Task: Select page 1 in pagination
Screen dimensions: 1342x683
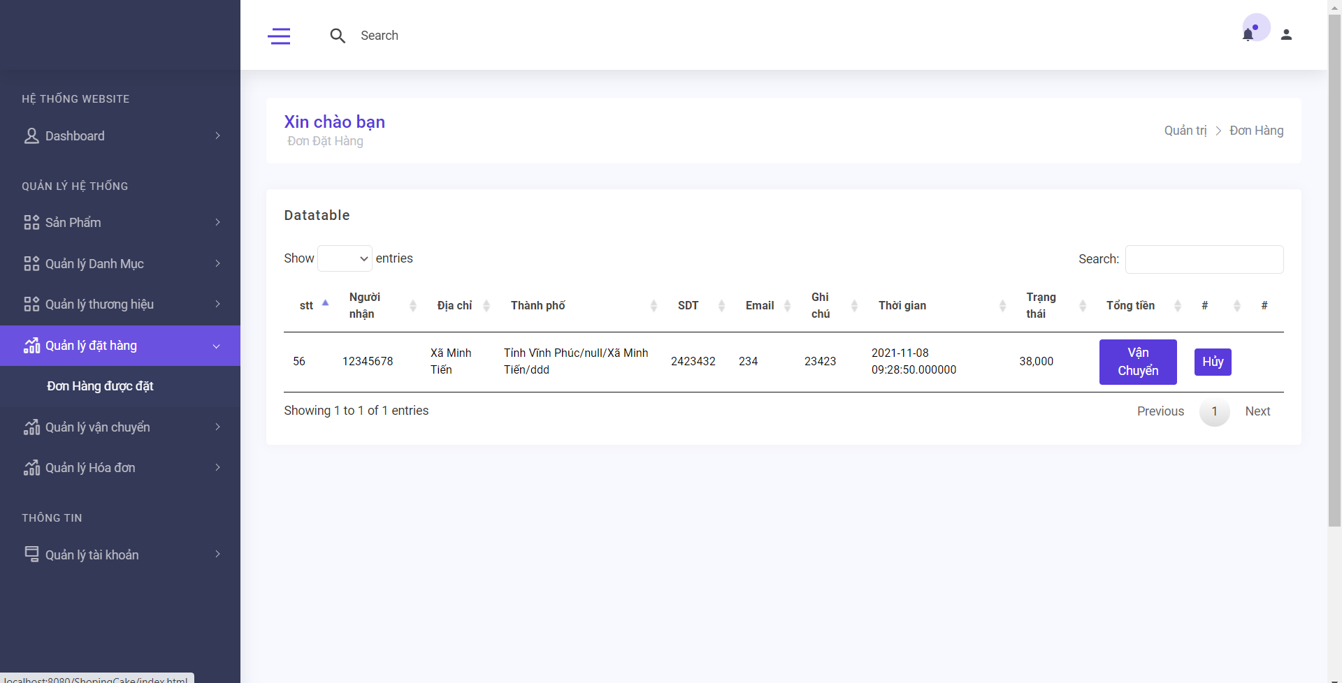Action: pyautogui.click(x=1215, y=411)
